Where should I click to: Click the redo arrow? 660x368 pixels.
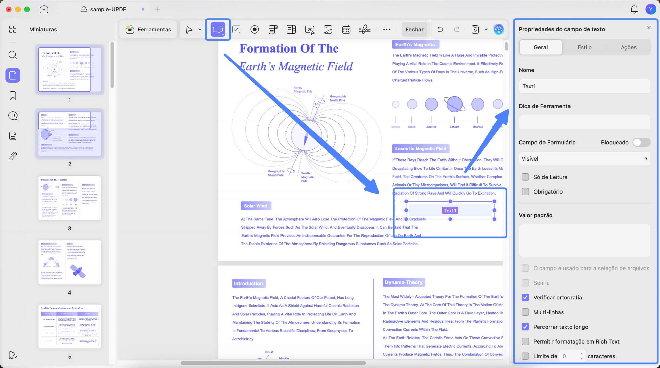457,29
